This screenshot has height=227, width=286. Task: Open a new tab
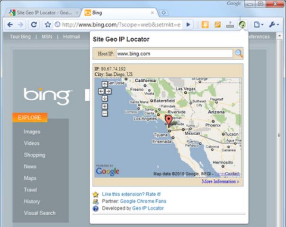point(164,13)
